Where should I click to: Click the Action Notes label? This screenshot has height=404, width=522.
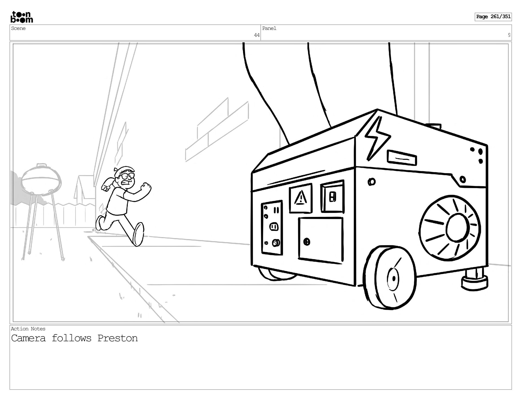(28, 329)
